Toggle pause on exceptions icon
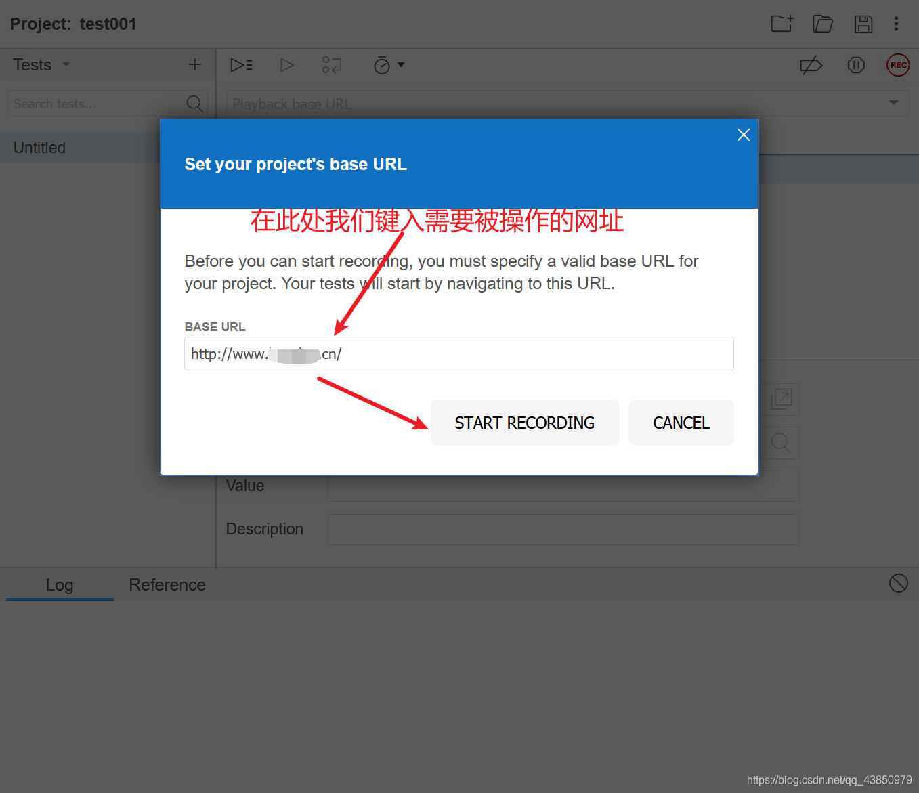Screen dimensions: 919x793 [856, 65]
